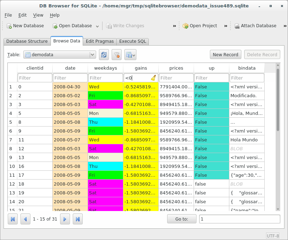Click the Open Database toolbar icon
Screen dimensions: 288x240
[x=55, y=26]
